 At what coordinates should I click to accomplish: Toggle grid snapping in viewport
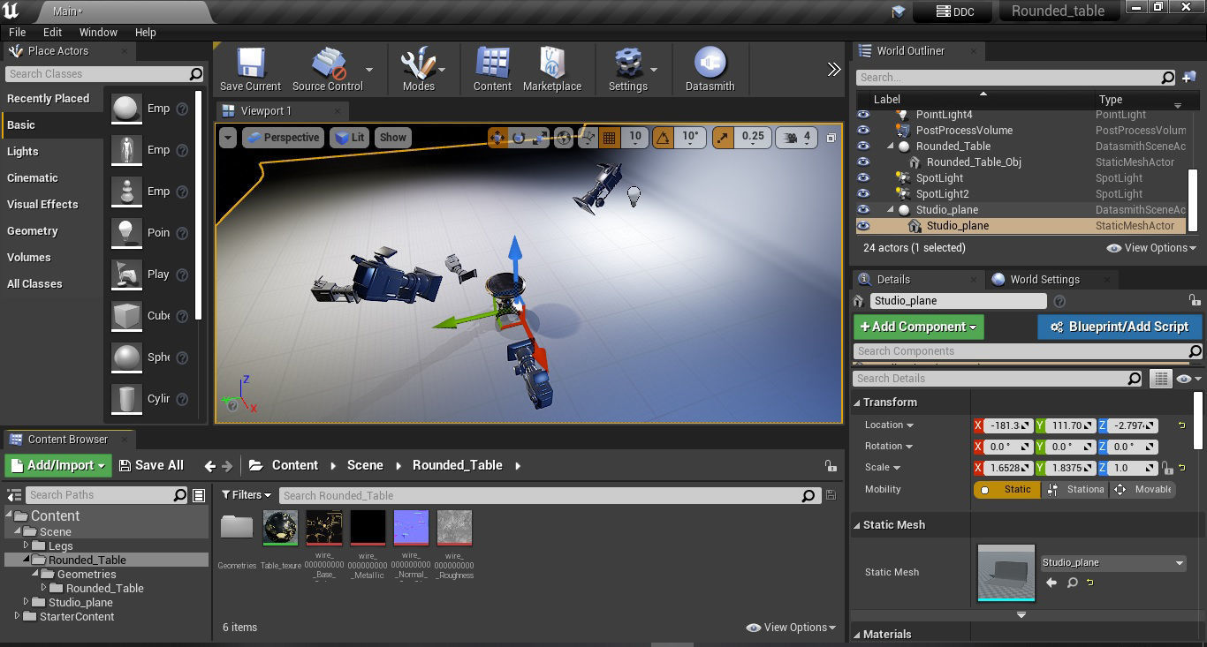(x=609, y=137)
